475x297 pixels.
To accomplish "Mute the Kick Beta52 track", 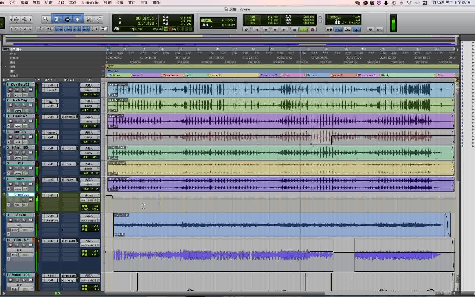I will (31, 90).
